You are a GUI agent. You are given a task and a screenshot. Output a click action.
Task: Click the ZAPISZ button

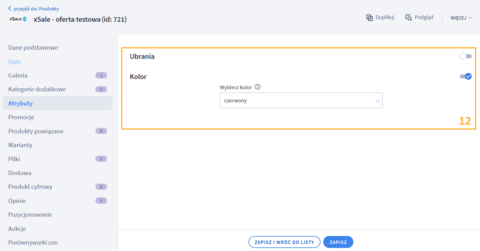338,242
